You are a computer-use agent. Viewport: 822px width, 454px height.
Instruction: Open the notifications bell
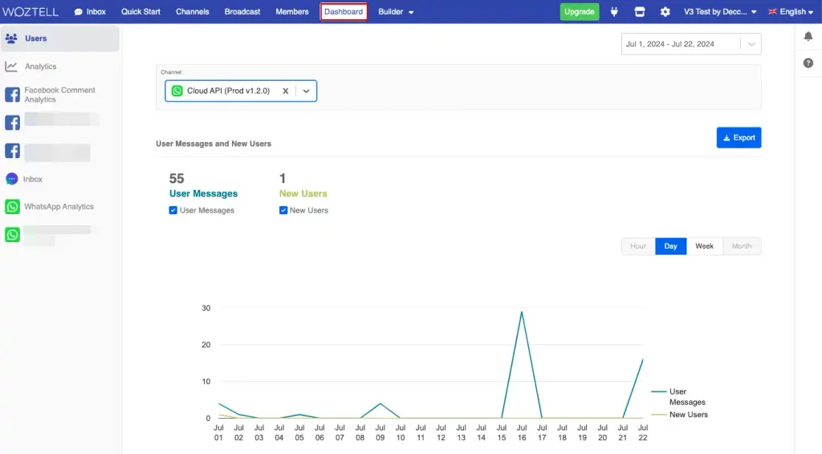tap(808, 36)
